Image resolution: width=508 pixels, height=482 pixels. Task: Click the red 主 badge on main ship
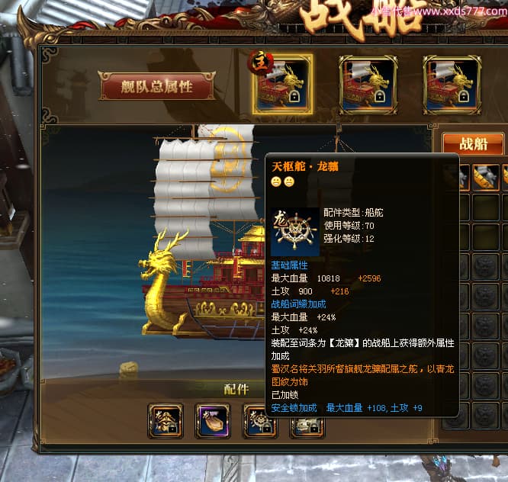pos(260,63)
